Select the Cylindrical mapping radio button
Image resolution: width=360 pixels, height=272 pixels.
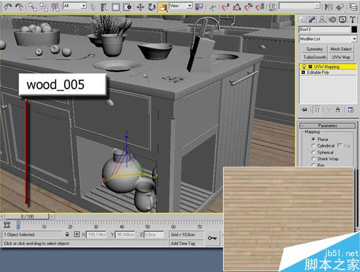313,146
